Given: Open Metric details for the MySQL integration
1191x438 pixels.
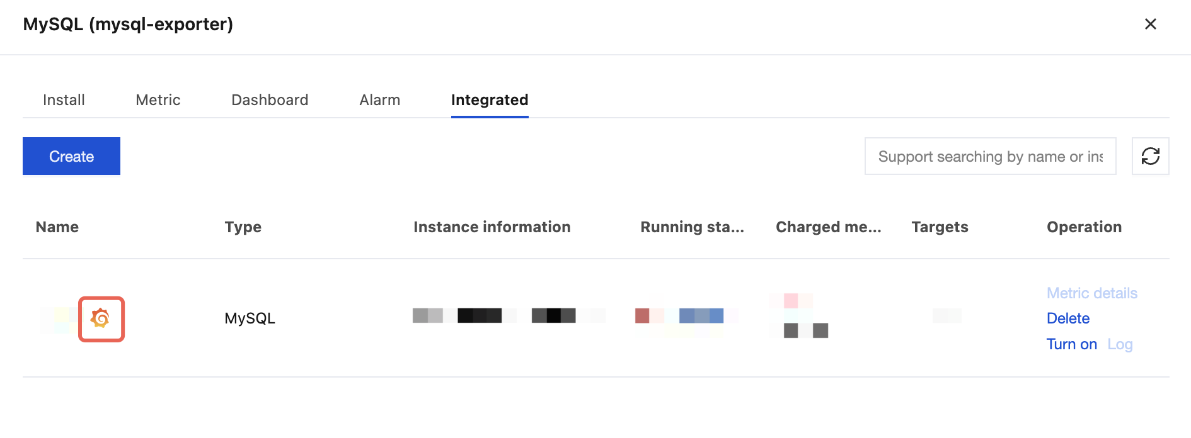Looking at the screenshot, I should 1091,293.
